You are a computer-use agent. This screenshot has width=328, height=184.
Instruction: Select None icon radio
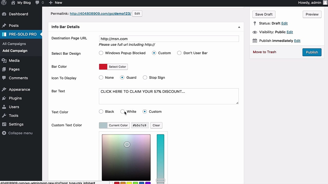[101, 77]
